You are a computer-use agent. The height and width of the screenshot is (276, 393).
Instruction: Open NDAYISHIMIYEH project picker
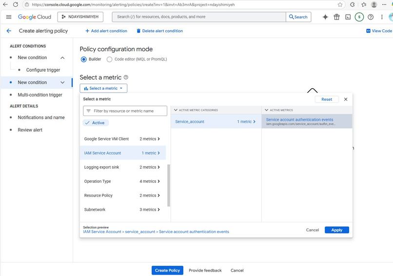tap(80, 17)
